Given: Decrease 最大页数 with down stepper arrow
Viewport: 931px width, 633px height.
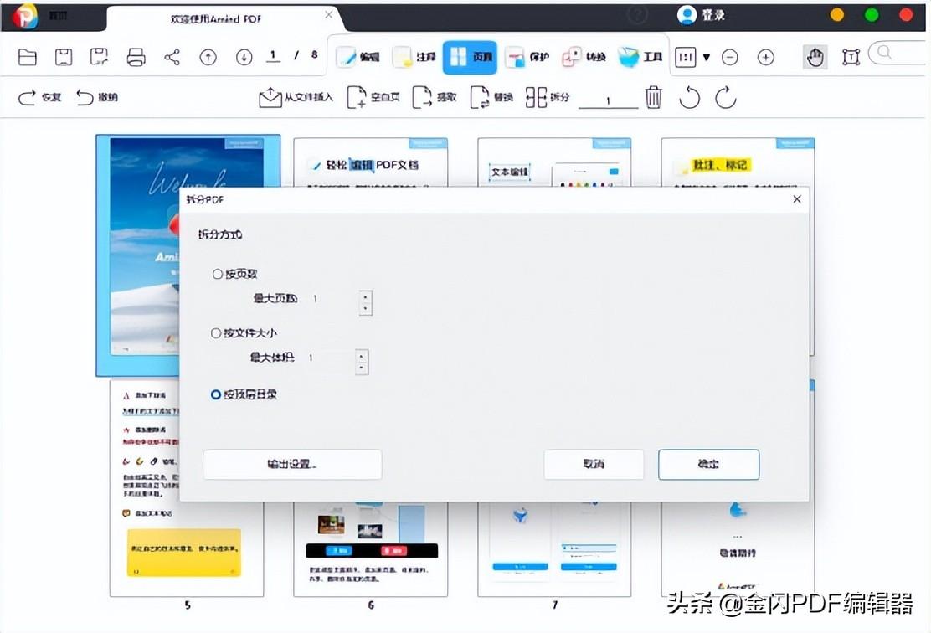Looking at the screenshot, I should coord(366,309).
